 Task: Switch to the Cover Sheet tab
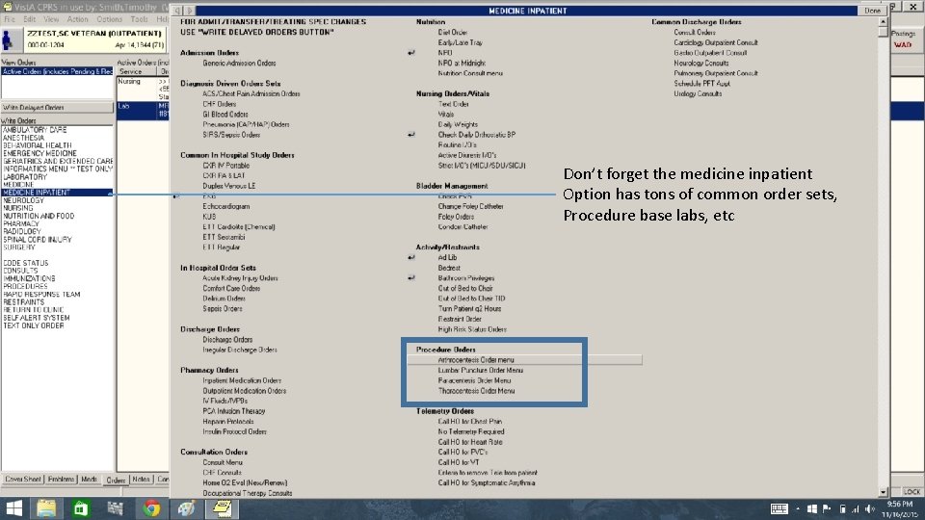23,480
